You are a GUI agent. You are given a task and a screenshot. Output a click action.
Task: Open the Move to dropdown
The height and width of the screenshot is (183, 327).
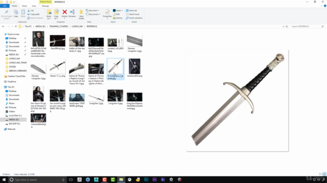coord(49,14)
